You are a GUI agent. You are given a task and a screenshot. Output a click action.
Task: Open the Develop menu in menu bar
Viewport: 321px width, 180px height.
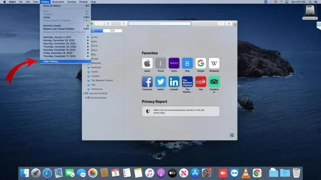(72, 2)
